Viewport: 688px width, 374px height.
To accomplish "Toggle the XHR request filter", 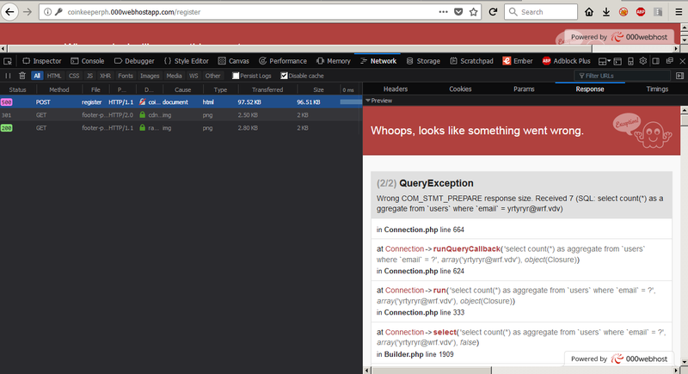I will click(105, 76).
